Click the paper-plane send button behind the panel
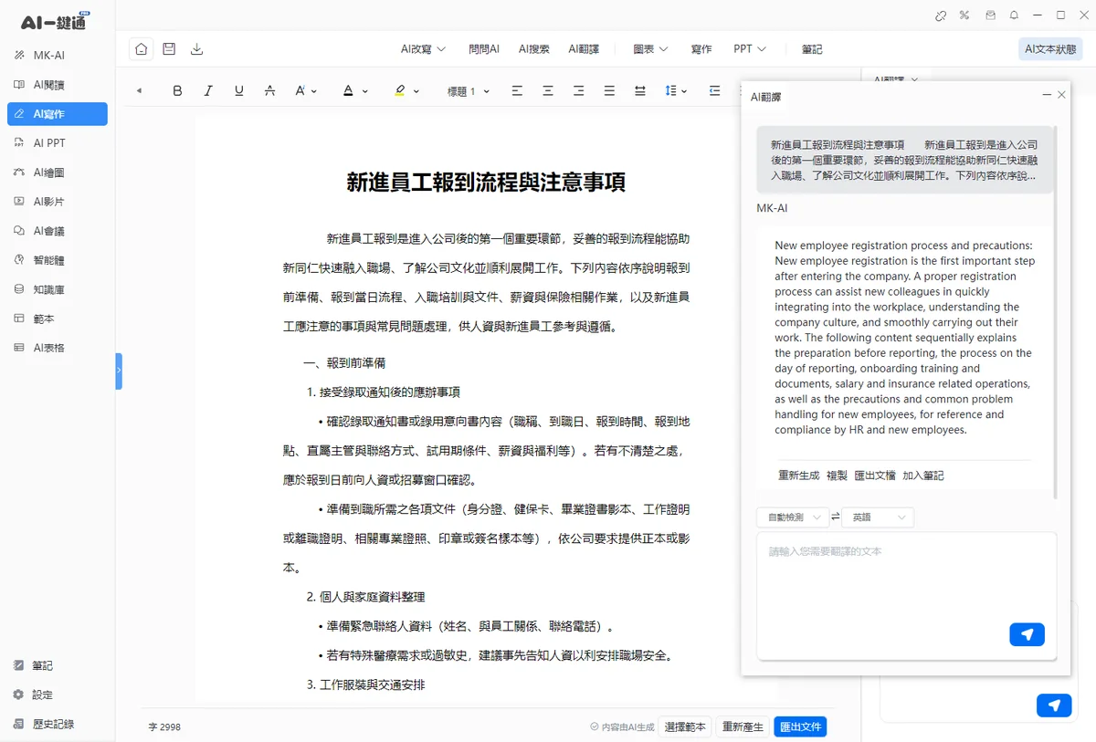Viewport: 1096px width, 742px height. pyautogui.click(x=1054, y=705)
